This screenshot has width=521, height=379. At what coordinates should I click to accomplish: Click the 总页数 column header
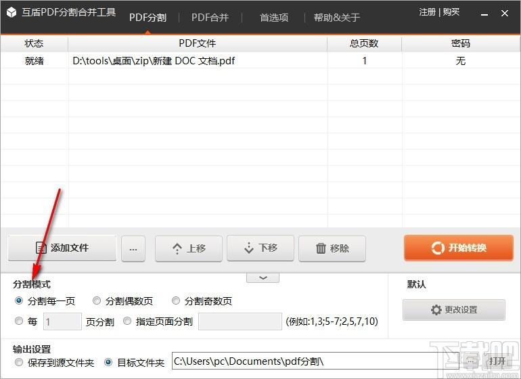click(364, 43)
